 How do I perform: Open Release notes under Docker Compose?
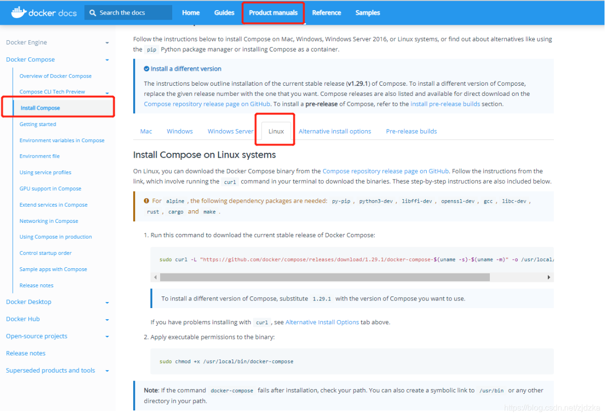coord(37,285)
